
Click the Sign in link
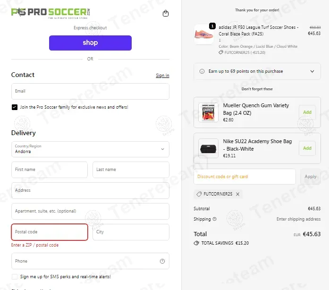pyautogui.click(x=162, y=76)
